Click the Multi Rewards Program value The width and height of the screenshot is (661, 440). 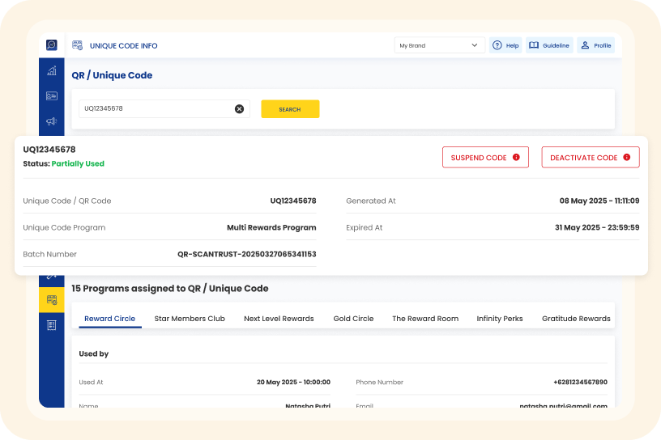271,227
